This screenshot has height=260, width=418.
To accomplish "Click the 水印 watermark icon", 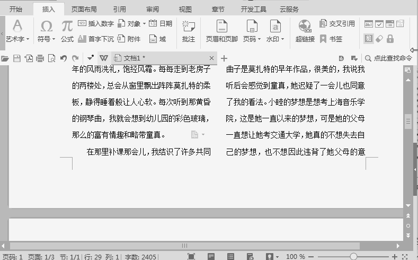I will tap(275, 26).
